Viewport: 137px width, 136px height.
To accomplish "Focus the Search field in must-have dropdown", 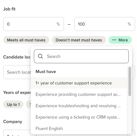I will pyautogui.click(x=81, y=56).
